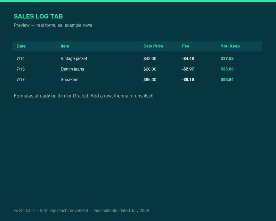Click the 'Formulas already built in for Grailed' note
The height and width of the screenshot is (221, 276).
point(84,96)
